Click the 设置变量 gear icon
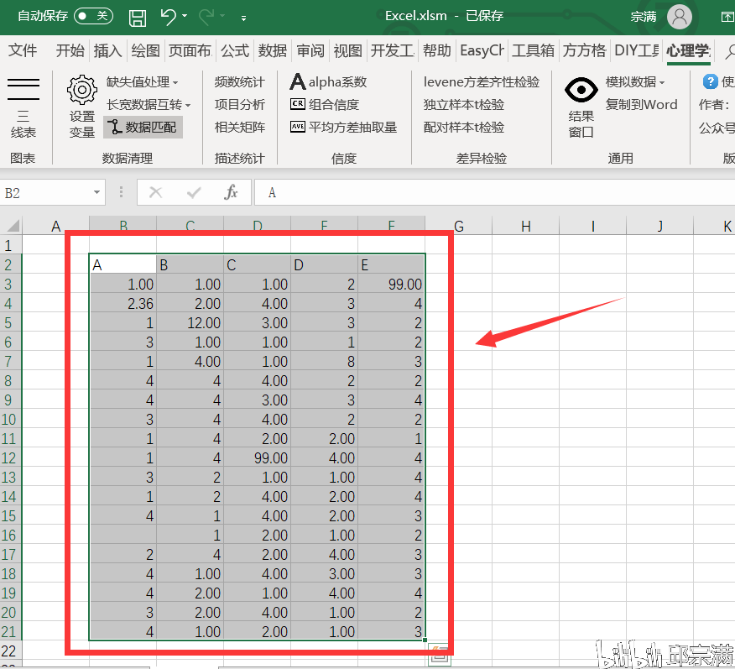735x669 pixels. click(82, 90)
